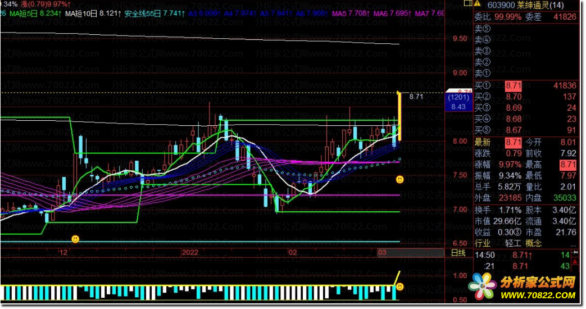The width and height of the screenshot is (586, 309).
Task: Select the 卖① ask row
Action: tap(526, 73)
